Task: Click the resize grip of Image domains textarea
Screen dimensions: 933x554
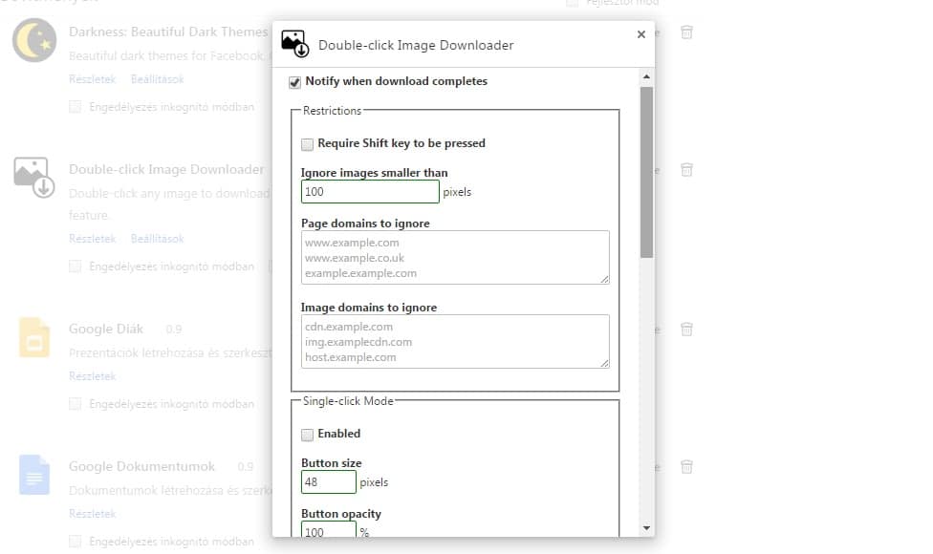Action: pyautogui.click(x=605, y=363)
